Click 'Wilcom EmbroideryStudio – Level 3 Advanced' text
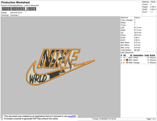This screenshot has height=121, width=157. pos(20,5)
